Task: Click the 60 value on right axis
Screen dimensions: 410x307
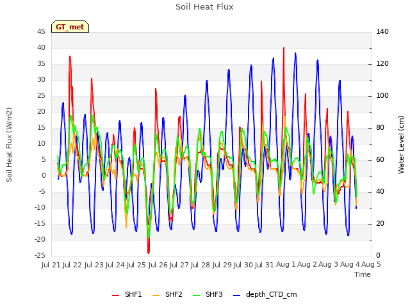Action: (x=380, y=159)
